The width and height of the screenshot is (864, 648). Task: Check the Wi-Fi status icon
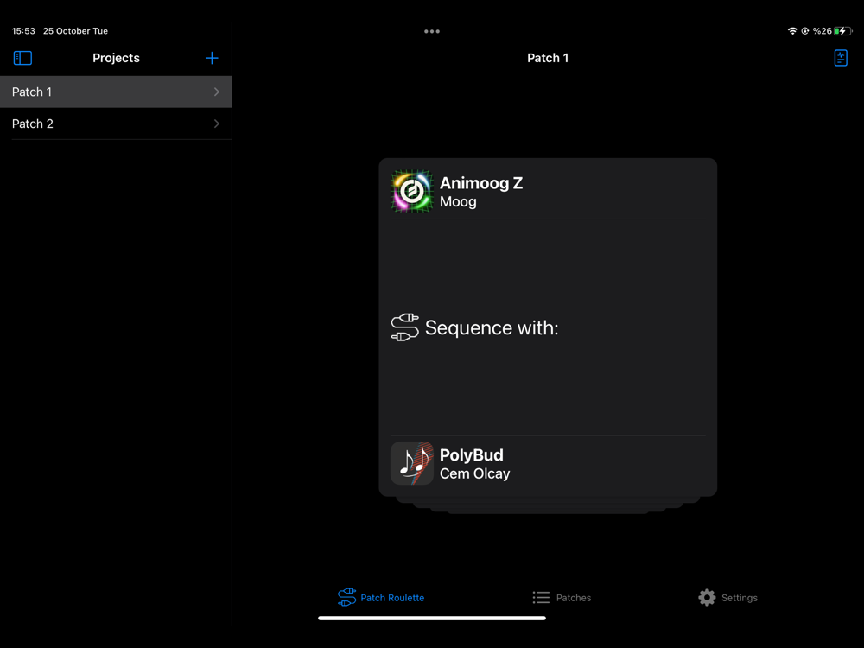792,31
